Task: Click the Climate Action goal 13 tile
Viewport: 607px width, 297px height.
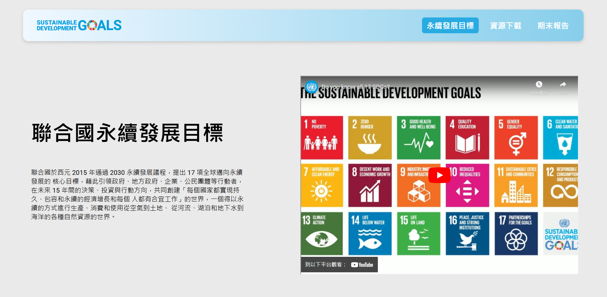Action: (x=322, y=233)
